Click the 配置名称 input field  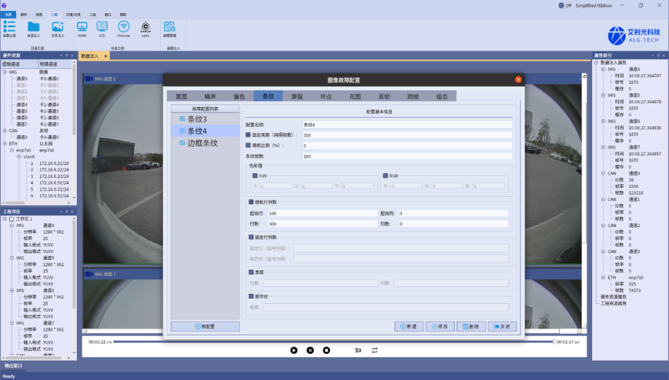408,124
